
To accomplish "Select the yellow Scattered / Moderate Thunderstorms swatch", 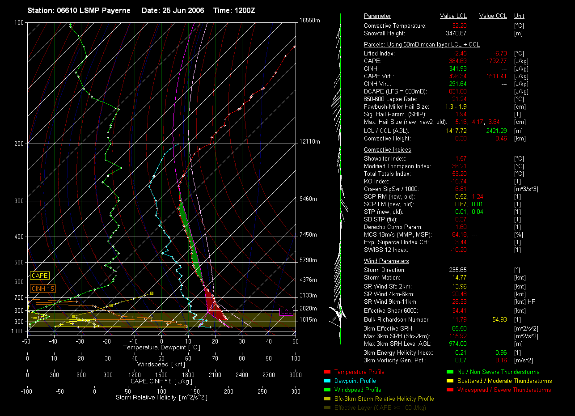I will pos(449,381).
